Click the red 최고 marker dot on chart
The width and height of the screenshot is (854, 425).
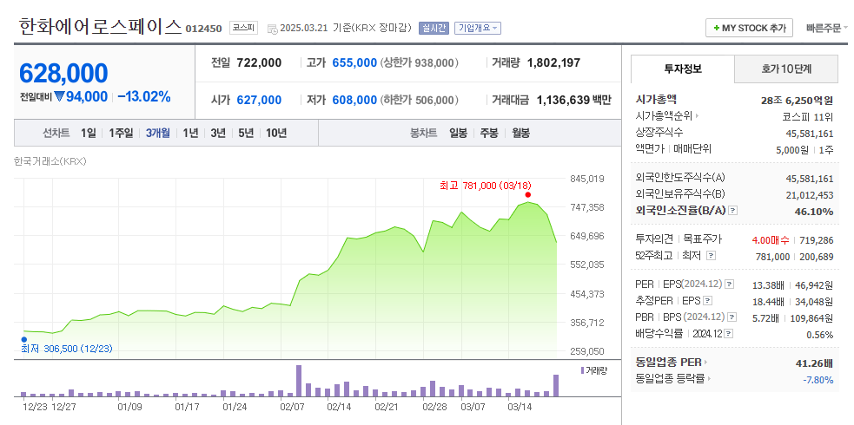tap(527, 194)
